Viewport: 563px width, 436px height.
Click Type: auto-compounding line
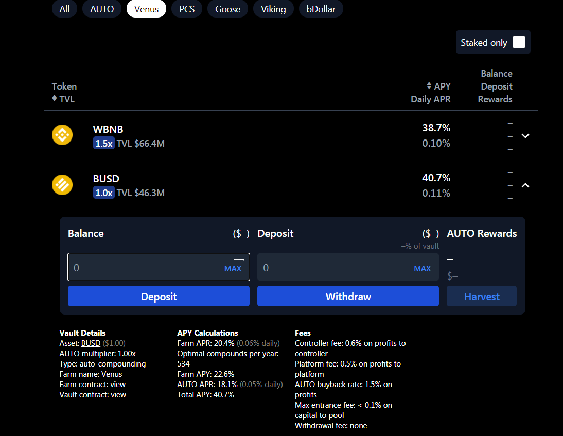tap(103, 364)
